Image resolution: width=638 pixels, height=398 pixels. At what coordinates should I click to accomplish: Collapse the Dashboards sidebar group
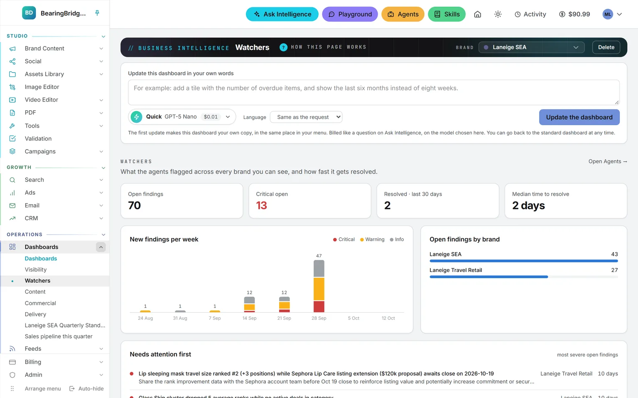(101, 247)
